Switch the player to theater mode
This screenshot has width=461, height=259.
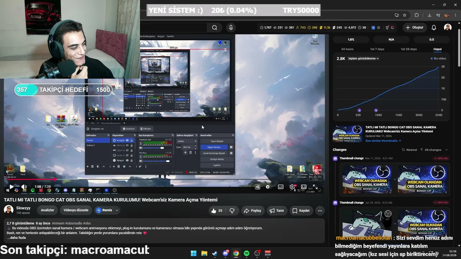[304, 187]
